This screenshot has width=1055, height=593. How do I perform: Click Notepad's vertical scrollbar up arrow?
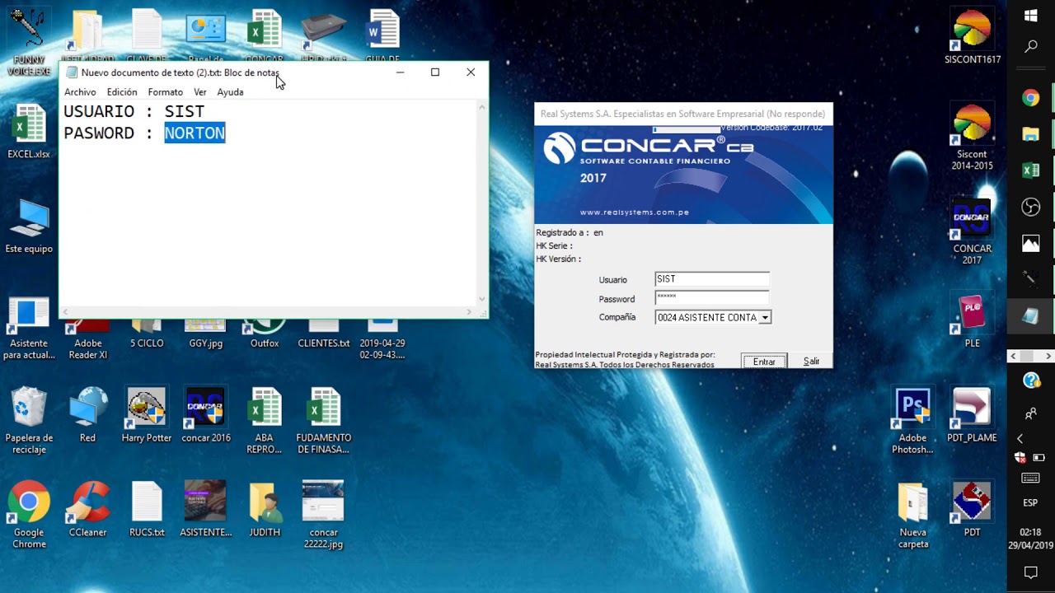482,106
